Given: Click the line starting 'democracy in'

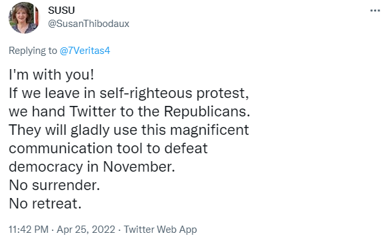Looking at the screenshot, I should point(92,167).
